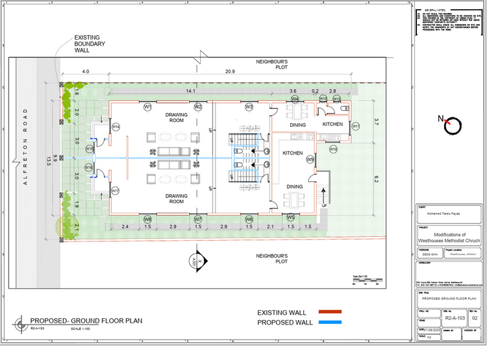Select the W11 window tag
Viewport: 487px width, 346px height.
click(x=355, y=126)
